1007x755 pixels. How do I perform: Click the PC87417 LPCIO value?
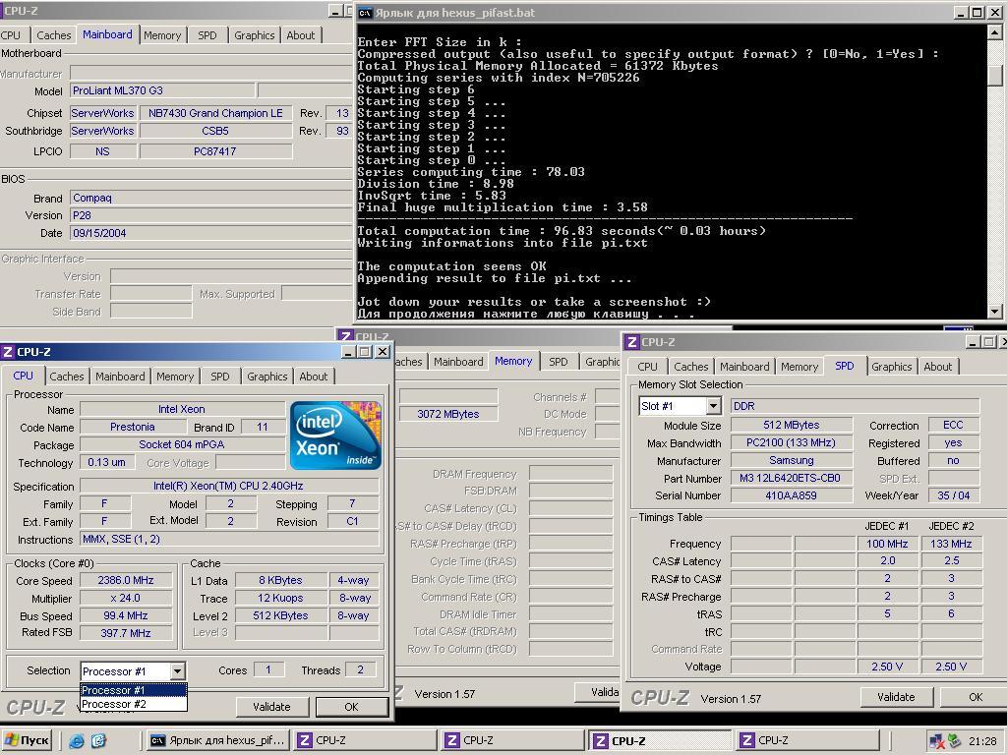pos(215,151)
